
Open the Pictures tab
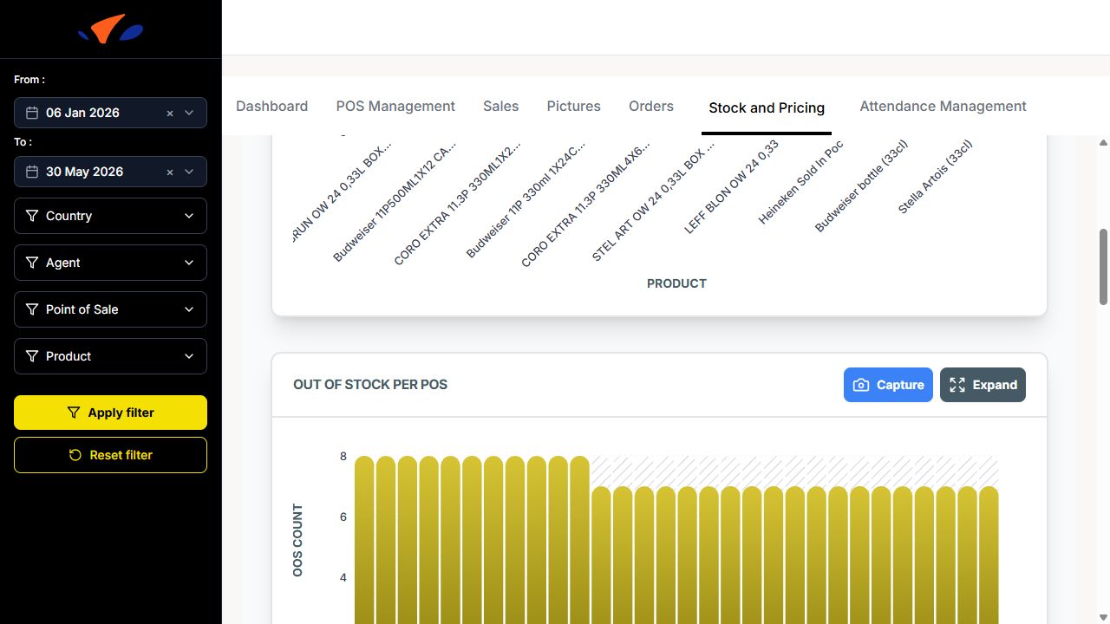click(x=573, y=107)
